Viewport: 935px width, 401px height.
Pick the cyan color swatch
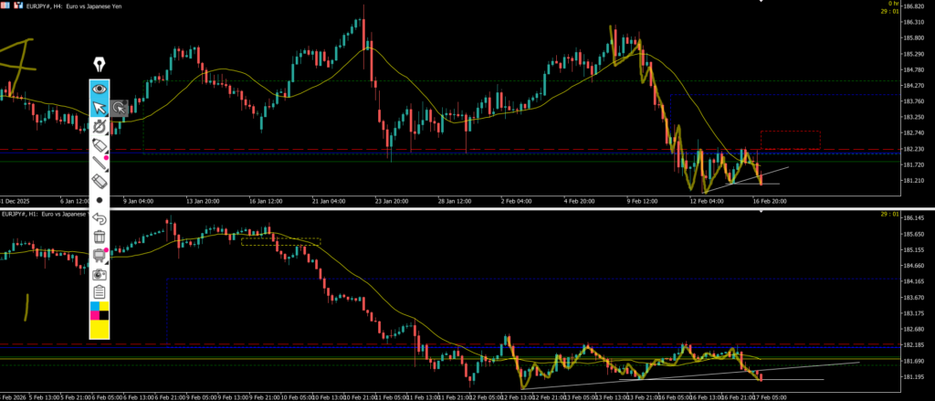coord(94,307)
